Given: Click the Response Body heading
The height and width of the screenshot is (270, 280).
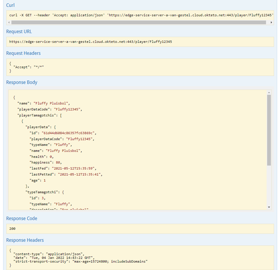Looking at the screenshot, I should pos(22,82).
